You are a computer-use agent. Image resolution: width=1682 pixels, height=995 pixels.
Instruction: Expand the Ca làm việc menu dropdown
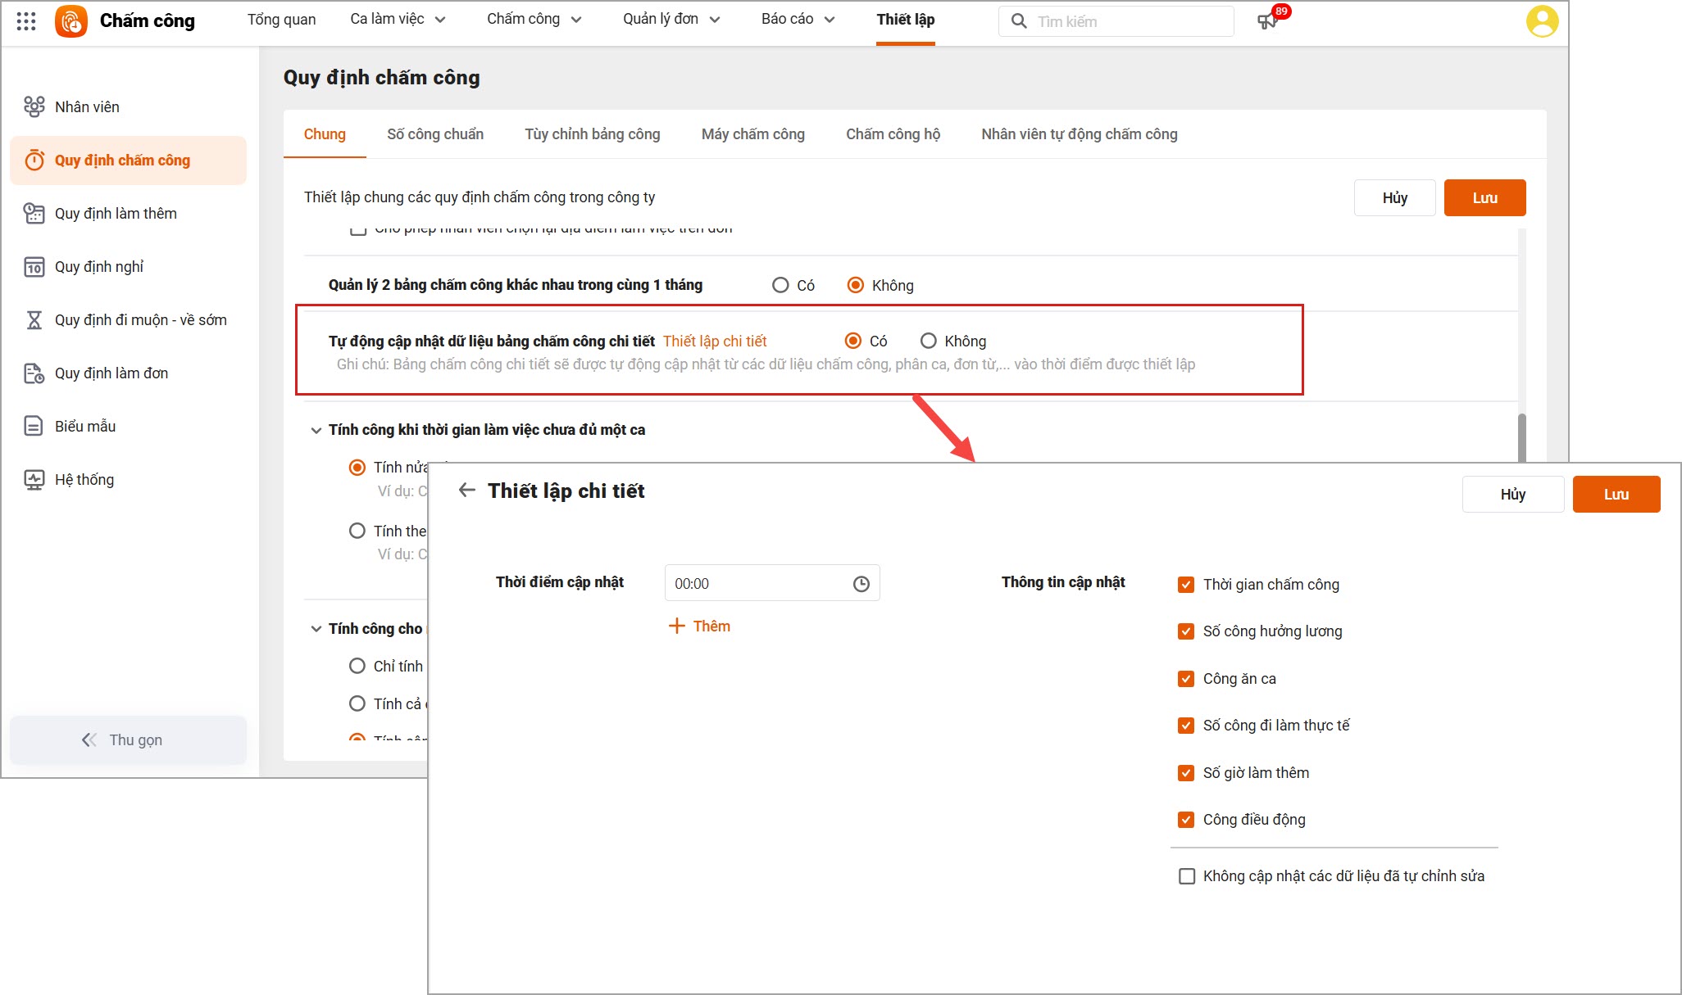click(x=398, y=20)
